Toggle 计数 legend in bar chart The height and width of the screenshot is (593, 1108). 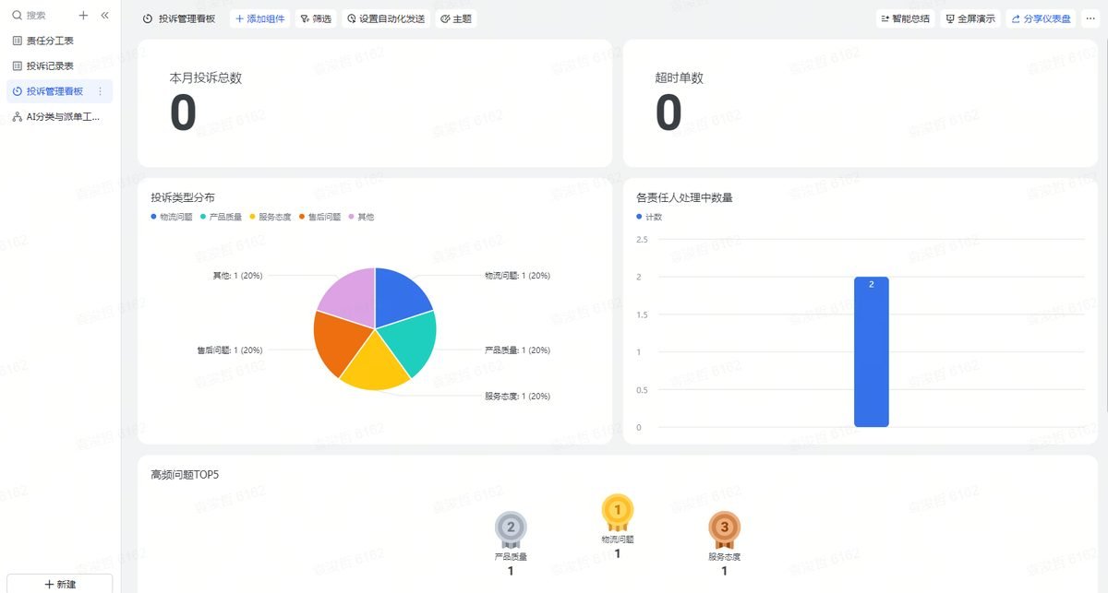pos(649,217)
